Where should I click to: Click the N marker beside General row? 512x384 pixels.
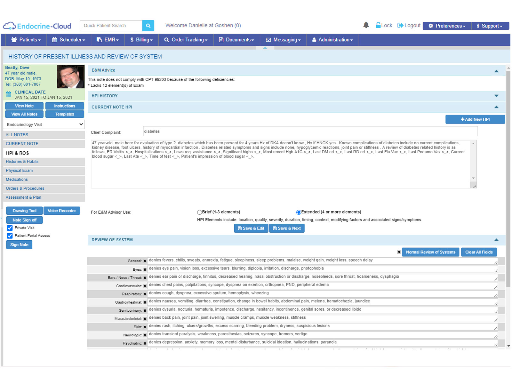pos(145,261)
